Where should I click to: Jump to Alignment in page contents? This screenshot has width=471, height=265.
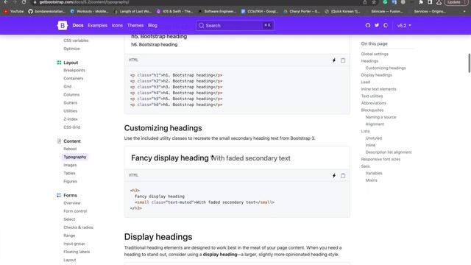375,124
